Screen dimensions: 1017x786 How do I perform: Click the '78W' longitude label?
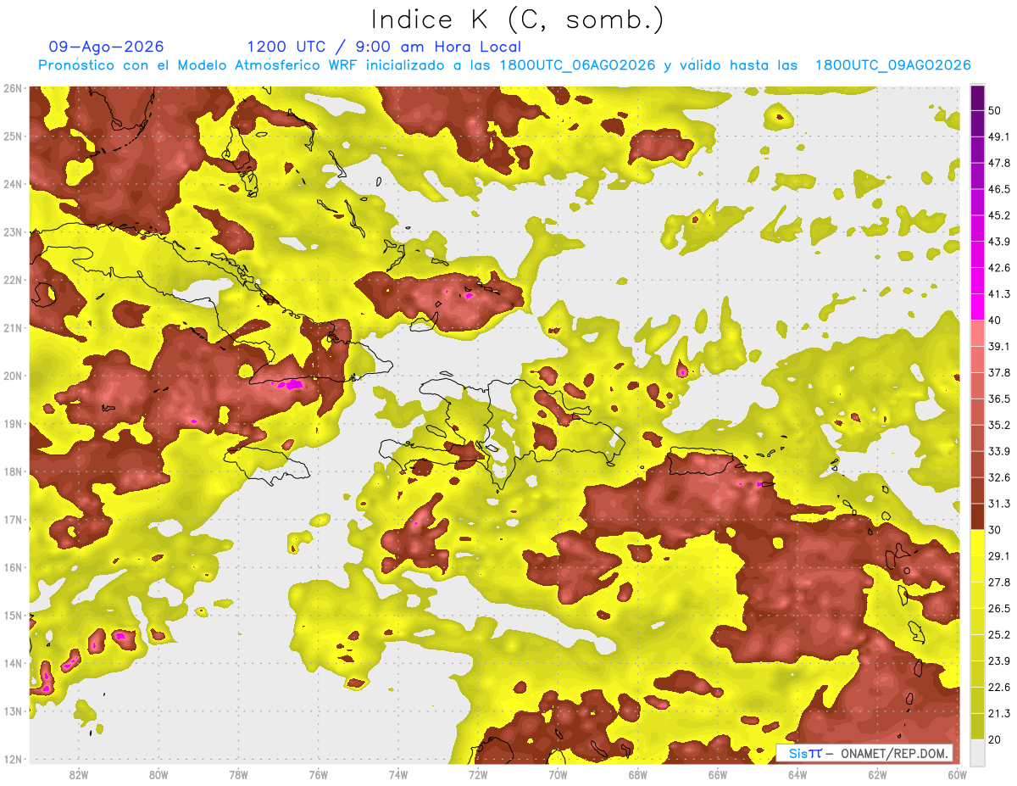238,774
